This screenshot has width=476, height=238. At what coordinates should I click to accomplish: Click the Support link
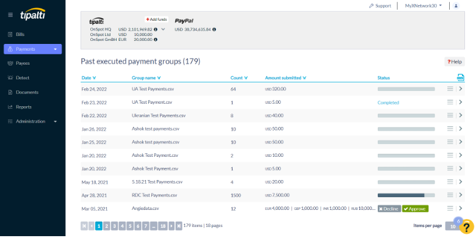click(380, 5)
